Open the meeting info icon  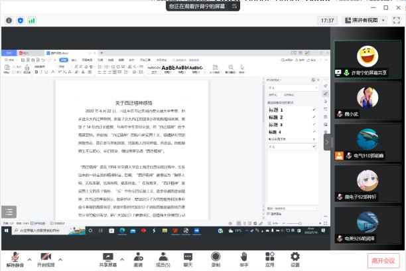pyautogui.click(x=9, y=21)
